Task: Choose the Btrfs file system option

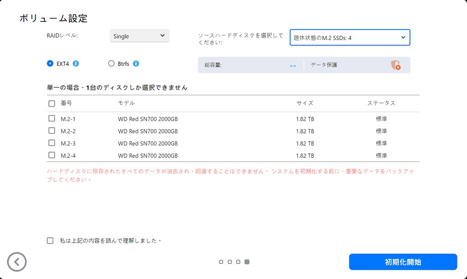Action: 111,64
